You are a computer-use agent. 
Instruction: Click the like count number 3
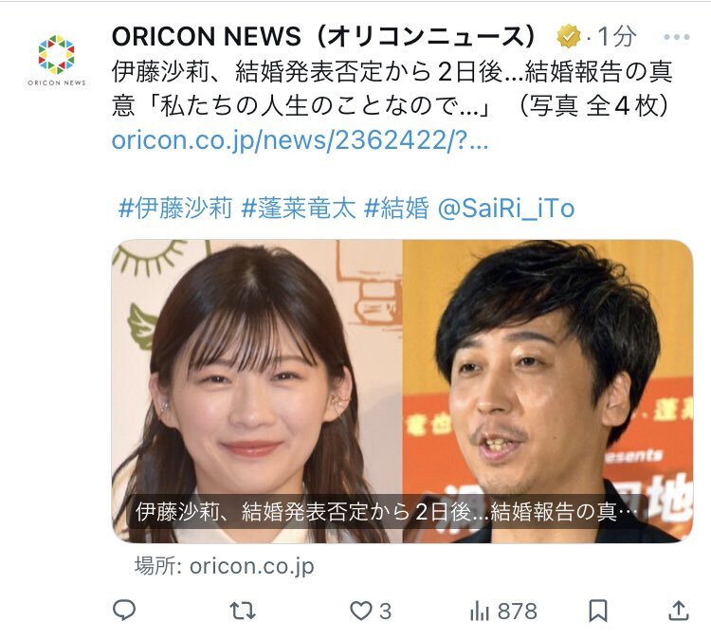click(385, 612)
